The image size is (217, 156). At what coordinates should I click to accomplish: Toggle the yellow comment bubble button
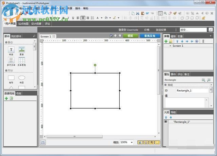(157, 142)
